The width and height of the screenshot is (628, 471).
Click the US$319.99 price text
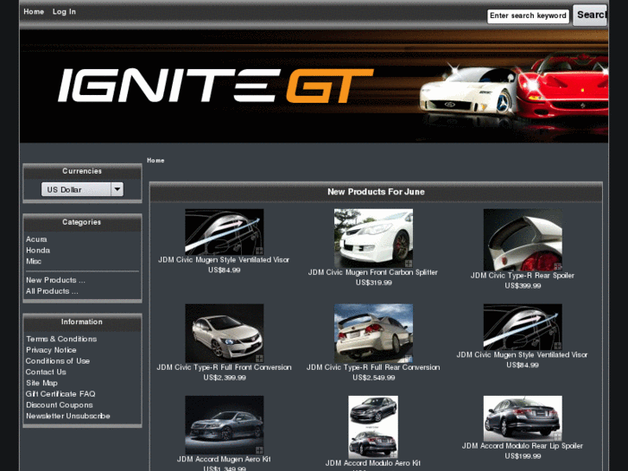point(374,283)
